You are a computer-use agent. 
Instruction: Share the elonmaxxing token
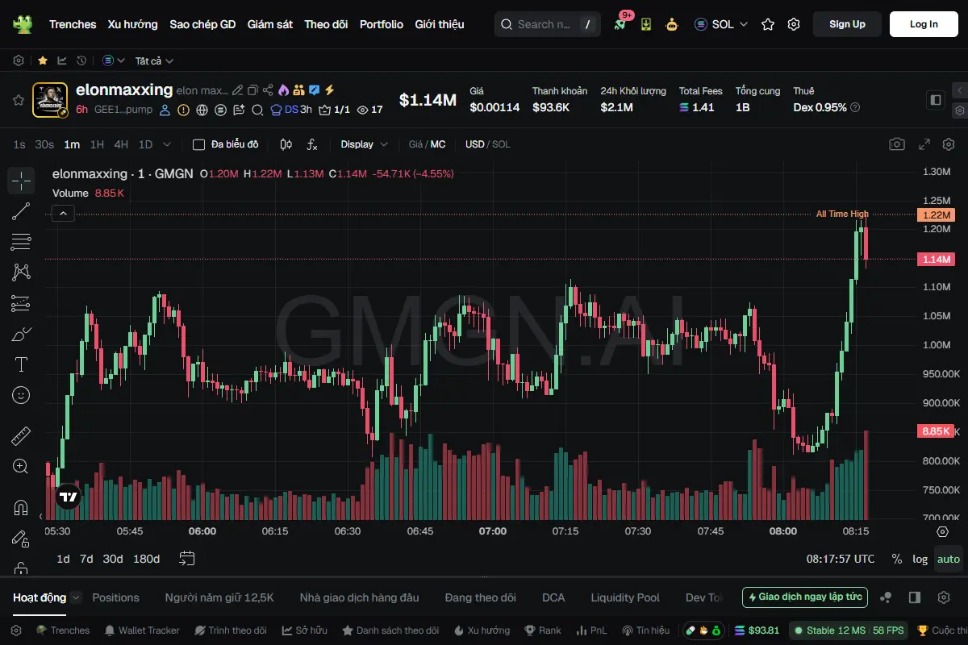[x=269, y=90]
